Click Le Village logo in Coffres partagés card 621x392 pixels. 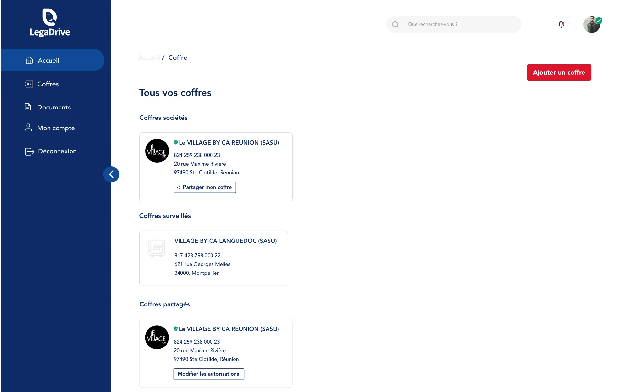157,337
